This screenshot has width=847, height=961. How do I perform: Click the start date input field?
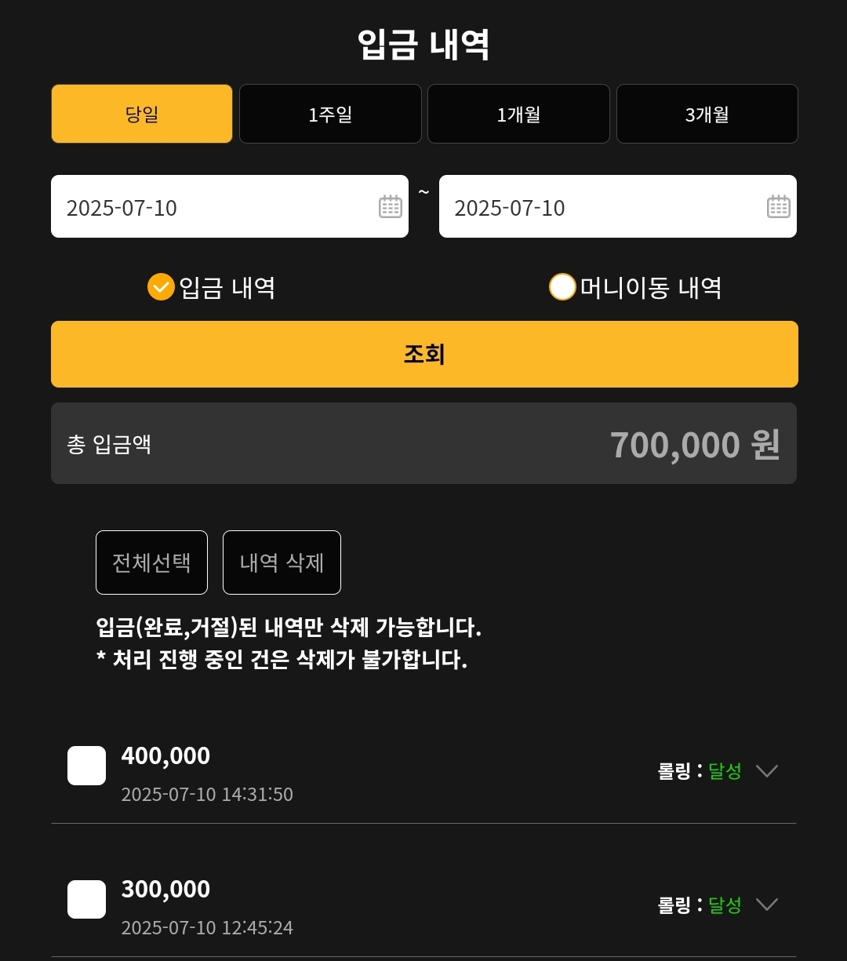point(212,207)
